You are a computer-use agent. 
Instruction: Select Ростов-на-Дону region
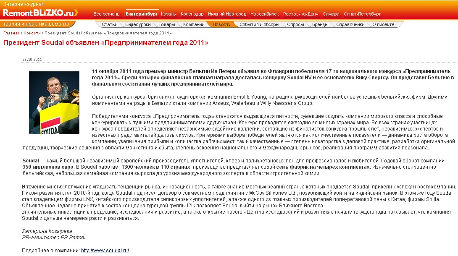(300, 14)
